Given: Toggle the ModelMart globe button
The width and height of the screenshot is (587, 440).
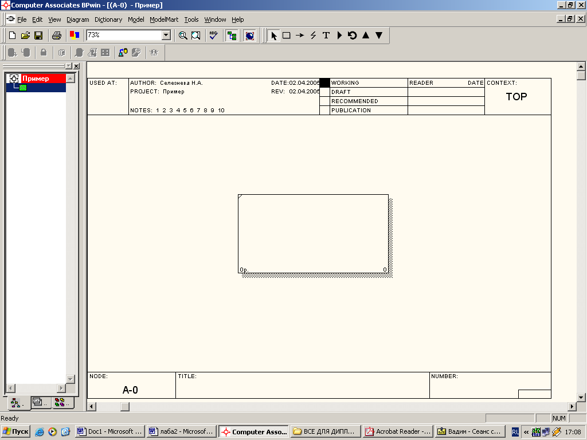Looking at the screenshot, I should tap(249, 36).
